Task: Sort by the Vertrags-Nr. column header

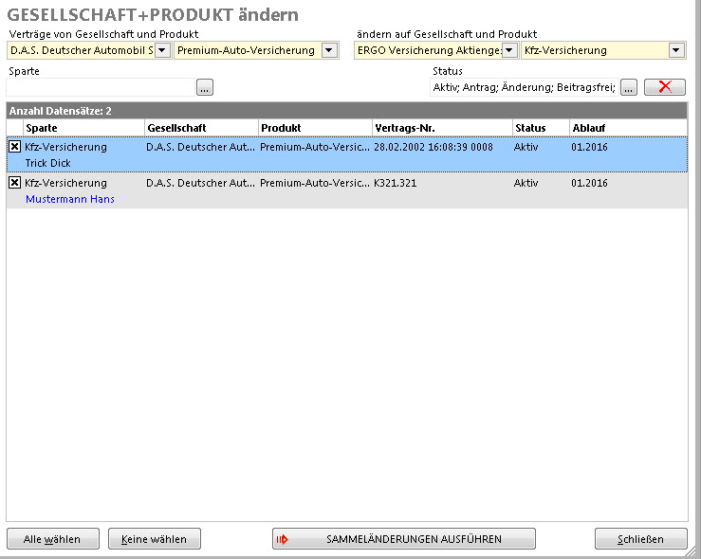Action: (x=441, y=128)
